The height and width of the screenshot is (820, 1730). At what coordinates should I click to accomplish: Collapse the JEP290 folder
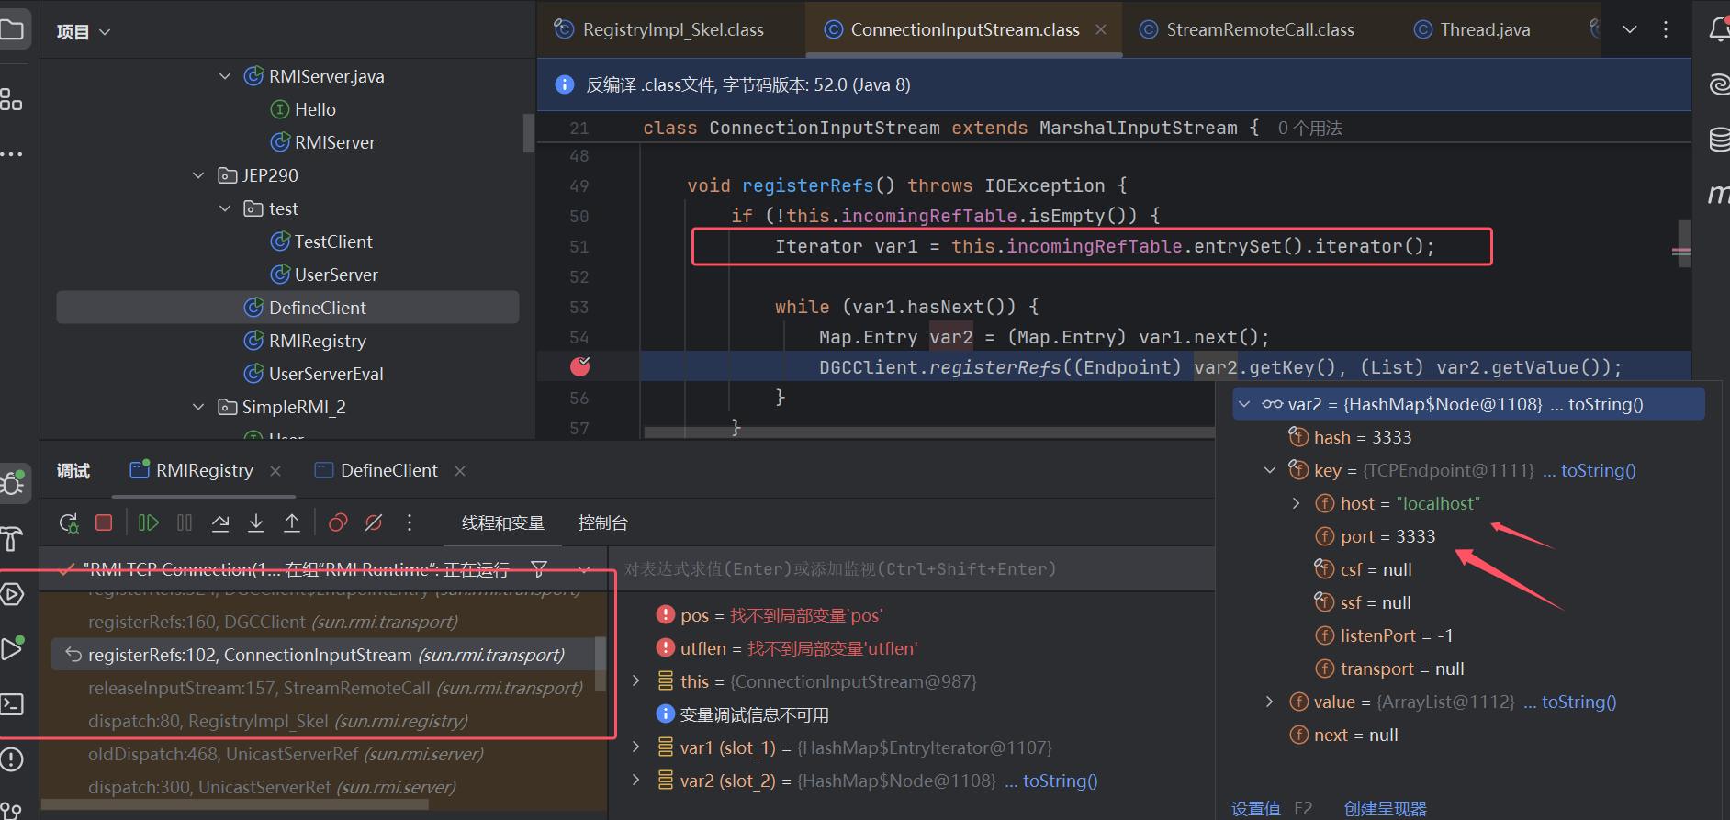pyautogui.click(x=198, y=175)
